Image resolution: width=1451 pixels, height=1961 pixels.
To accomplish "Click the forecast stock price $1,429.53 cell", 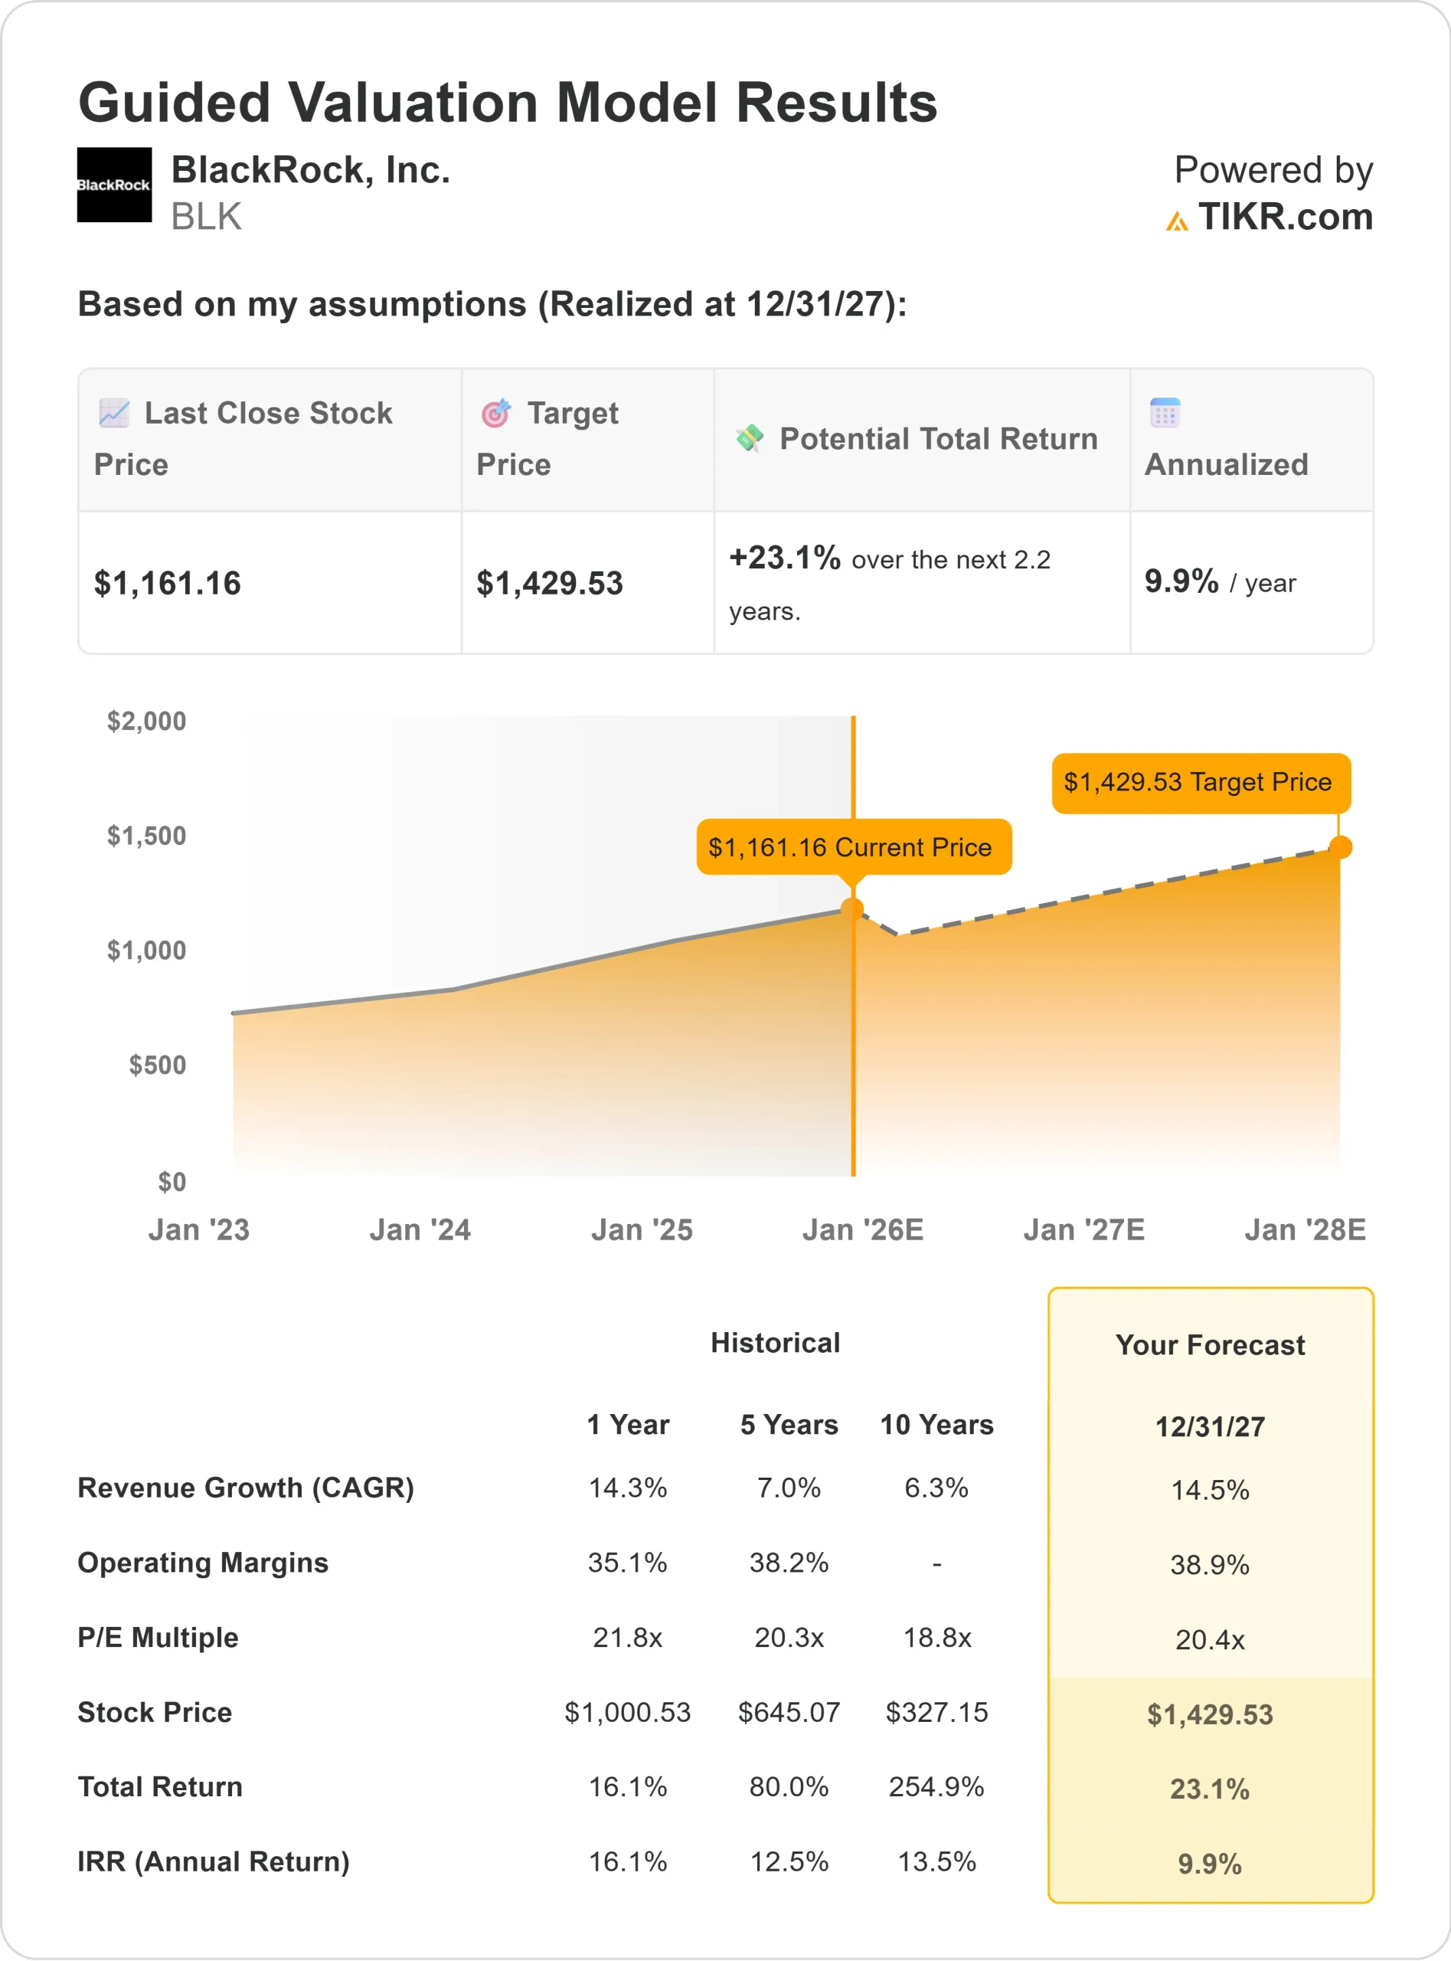I will (1210, 1714).
